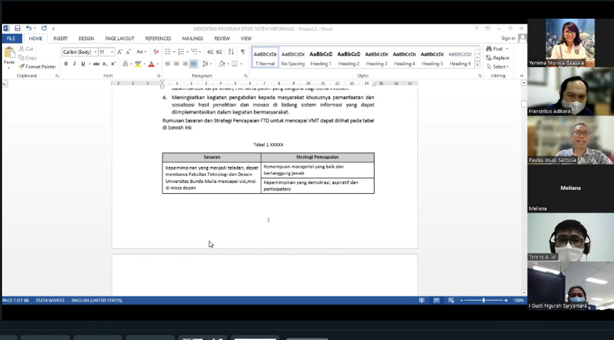Decrease the paragraph indent
Viewport: 614px width, 340px height.
(210, 52)
